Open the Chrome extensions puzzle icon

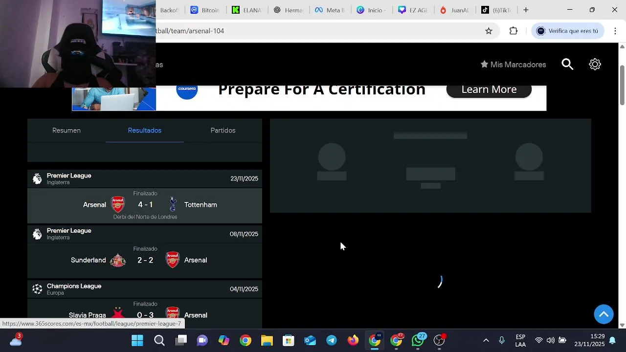click(513, 31)
